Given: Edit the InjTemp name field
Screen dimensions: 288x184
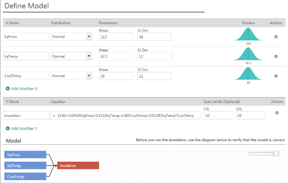Looking at the screenshot, I should point(26,56).
